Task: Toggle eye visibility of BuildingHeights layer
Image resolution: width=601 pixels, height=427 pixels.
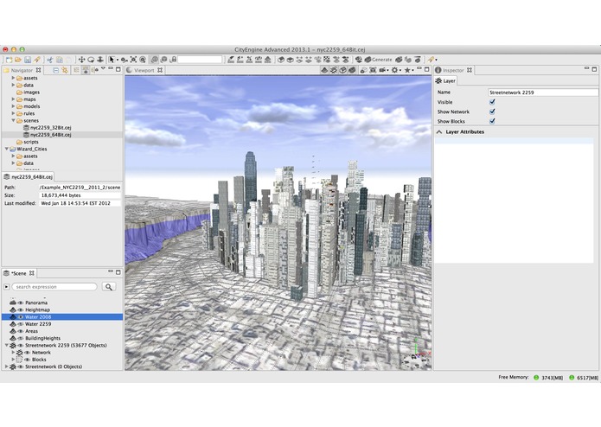Action: pos(21,338)
